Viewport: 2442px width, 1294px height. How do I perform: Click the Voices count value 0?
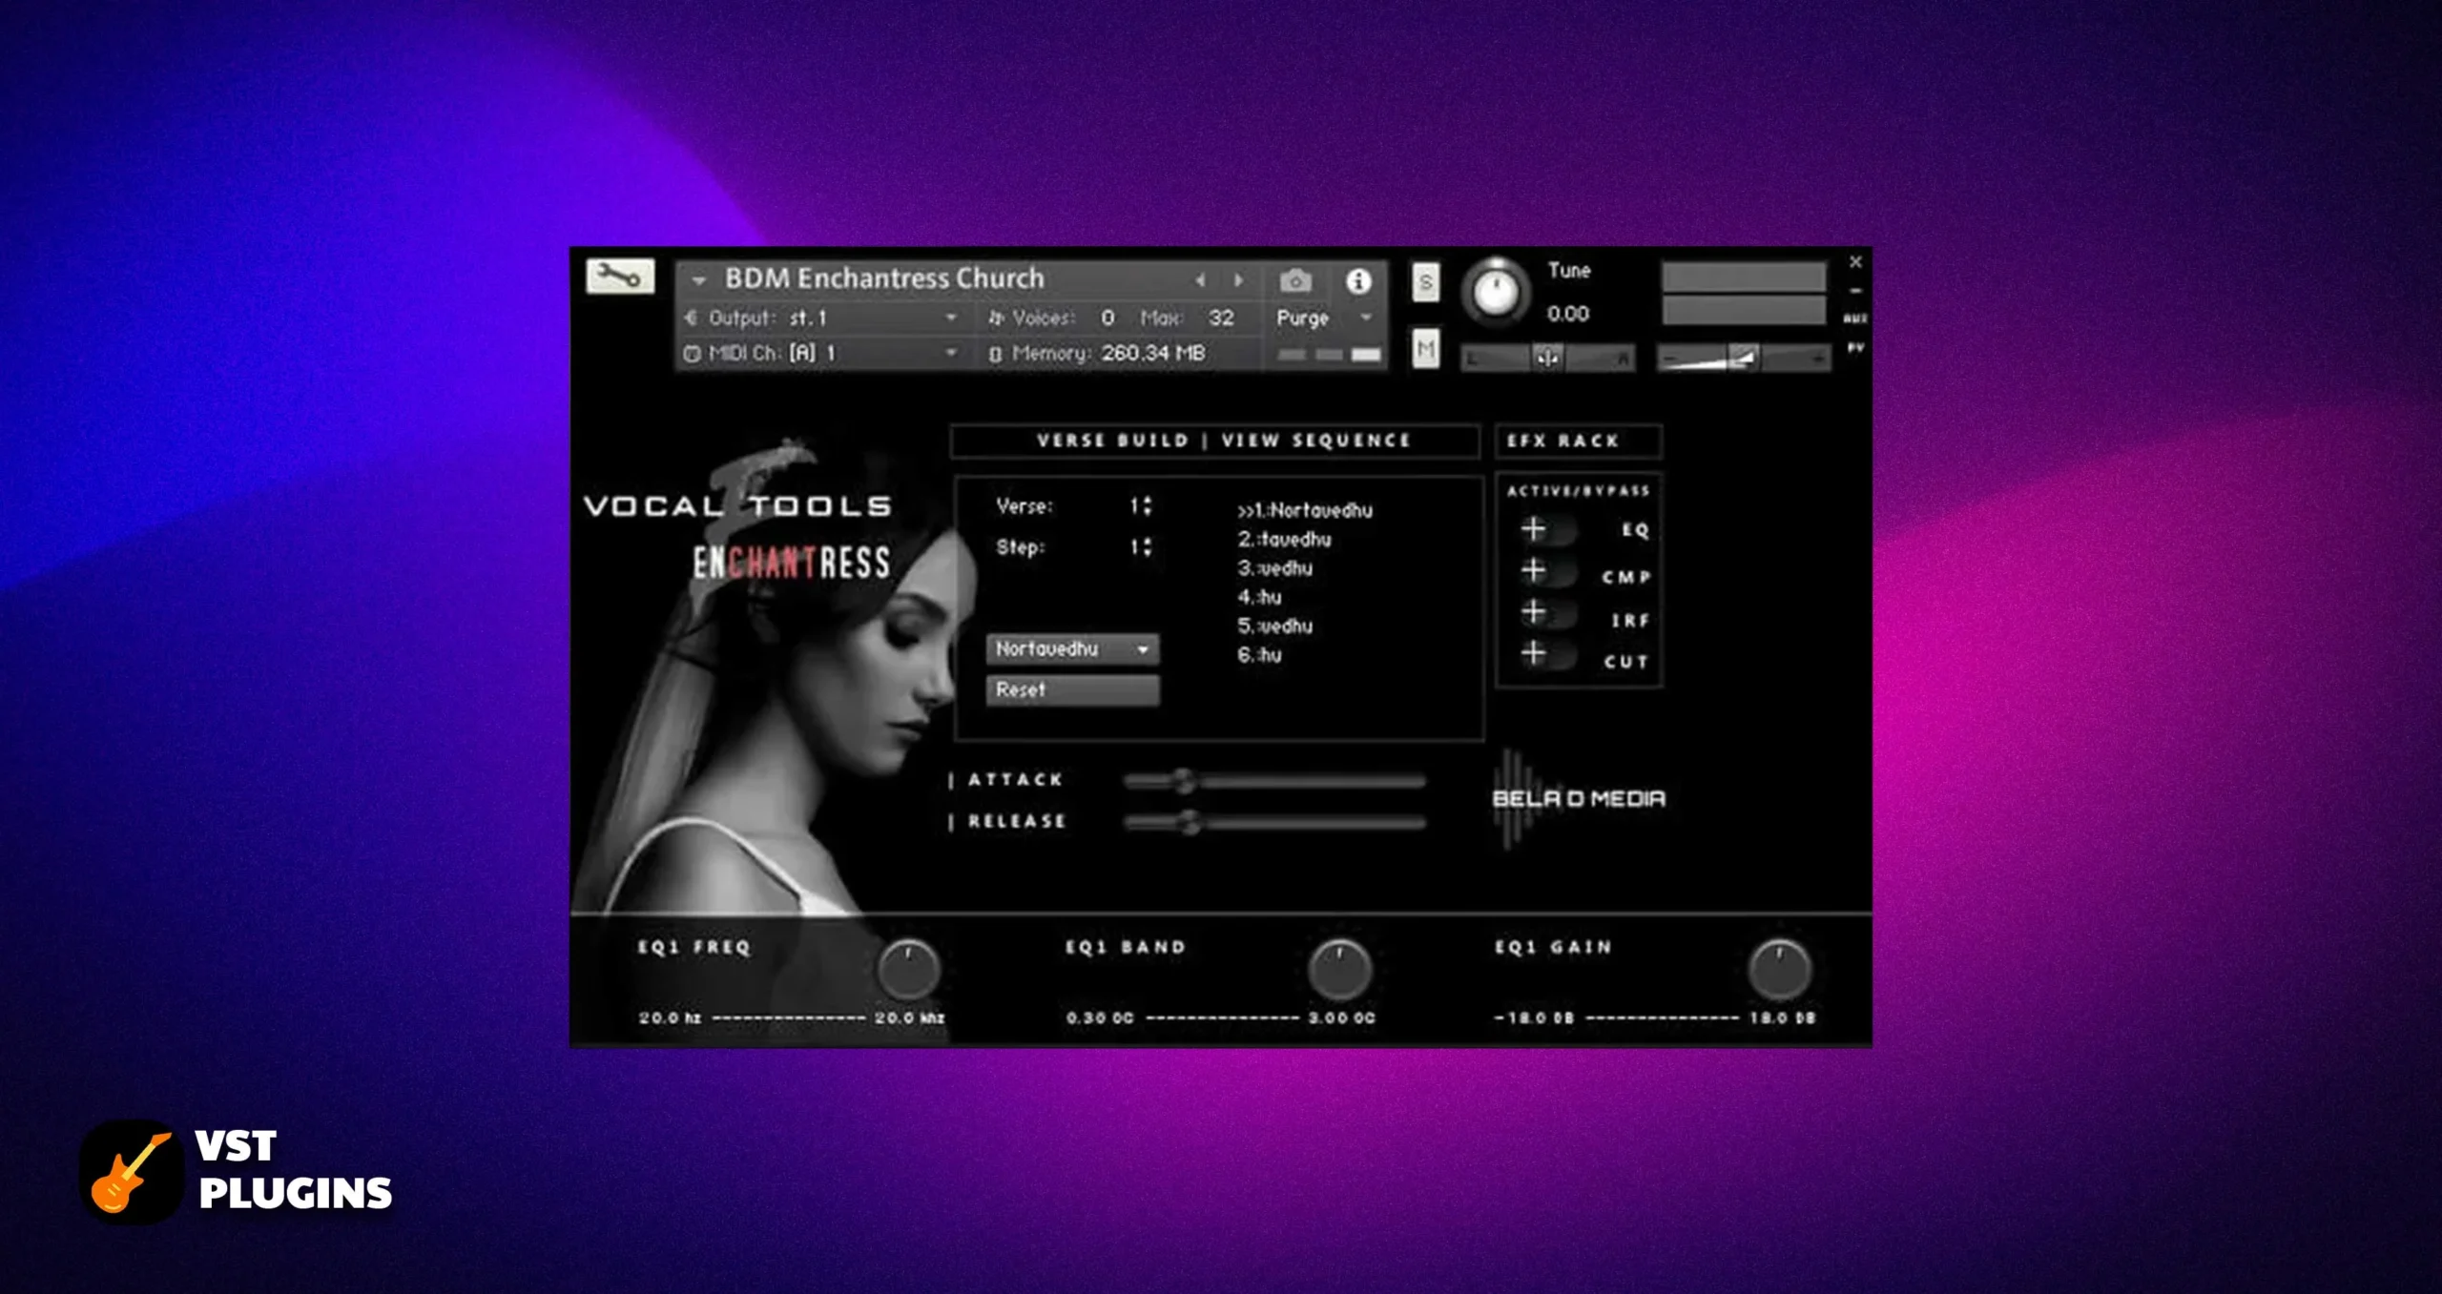pyautogui.click(x=1107, y=318)
